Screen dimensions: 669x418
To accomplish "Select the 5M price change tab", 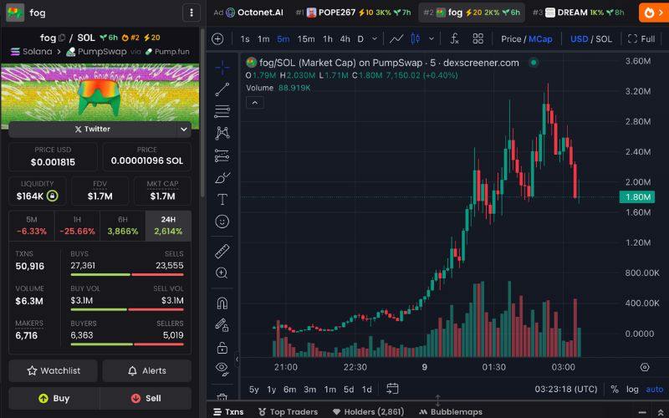I will pos(32,226).
